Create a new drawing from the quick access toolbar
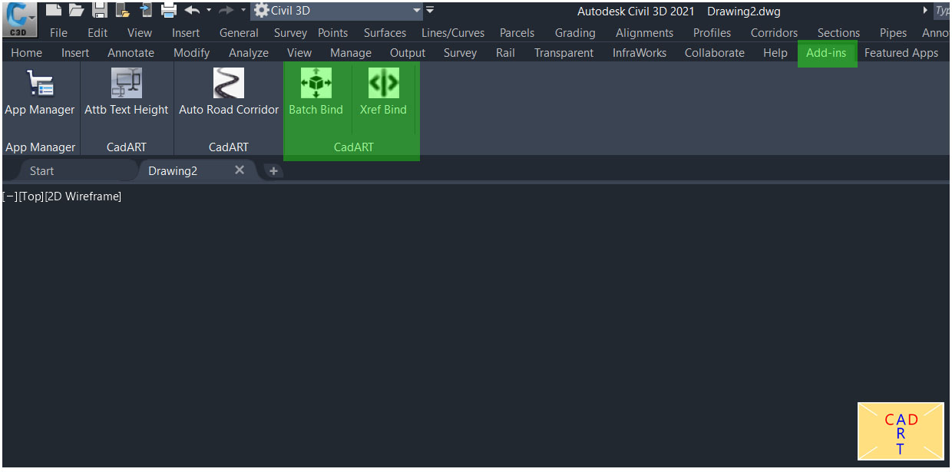 point(53,10)
